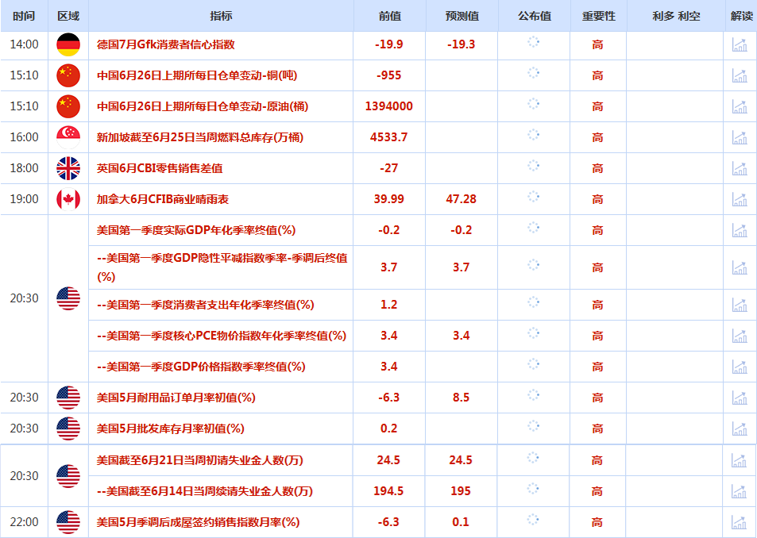Click the Germany flag icon at 14:00
Image resolution: width=757 pixels, height=538 pixels.
click(x=68, y=44)
